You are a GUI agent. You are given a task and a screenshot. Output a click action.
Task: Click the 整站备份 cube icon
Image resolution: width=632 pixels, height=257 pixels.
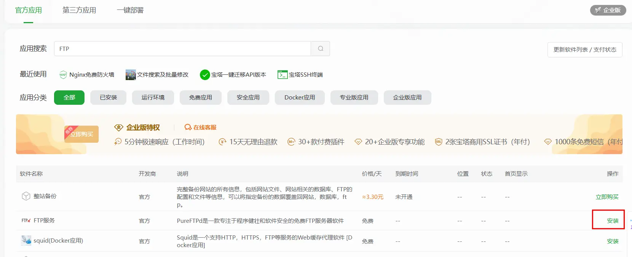click(26, 196)
